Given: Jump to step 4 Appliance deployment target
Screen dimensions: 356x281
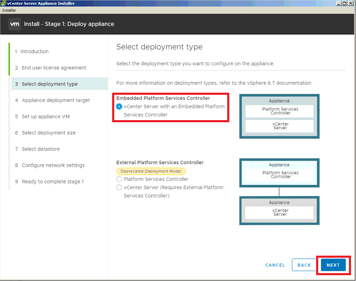Looking at the screenshot, I should pyautogui.click(x=52, y=100).
